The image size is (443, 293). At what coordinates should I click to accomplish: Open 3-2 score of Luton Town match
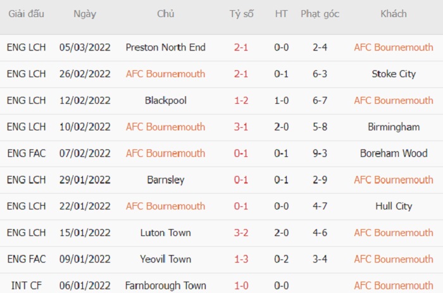[241, 232]
